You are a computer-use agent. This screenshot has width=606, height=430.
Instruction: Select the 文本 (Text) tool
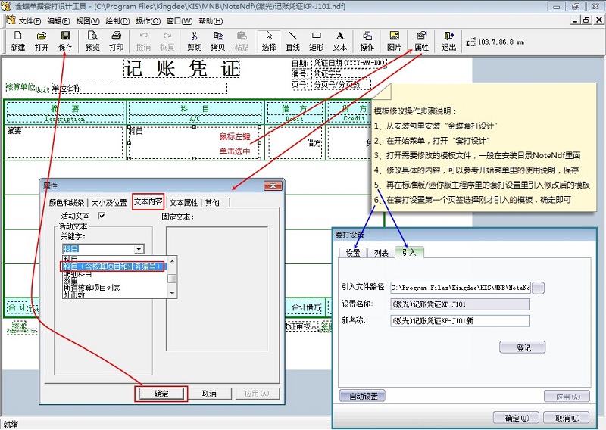coord(340,40)
